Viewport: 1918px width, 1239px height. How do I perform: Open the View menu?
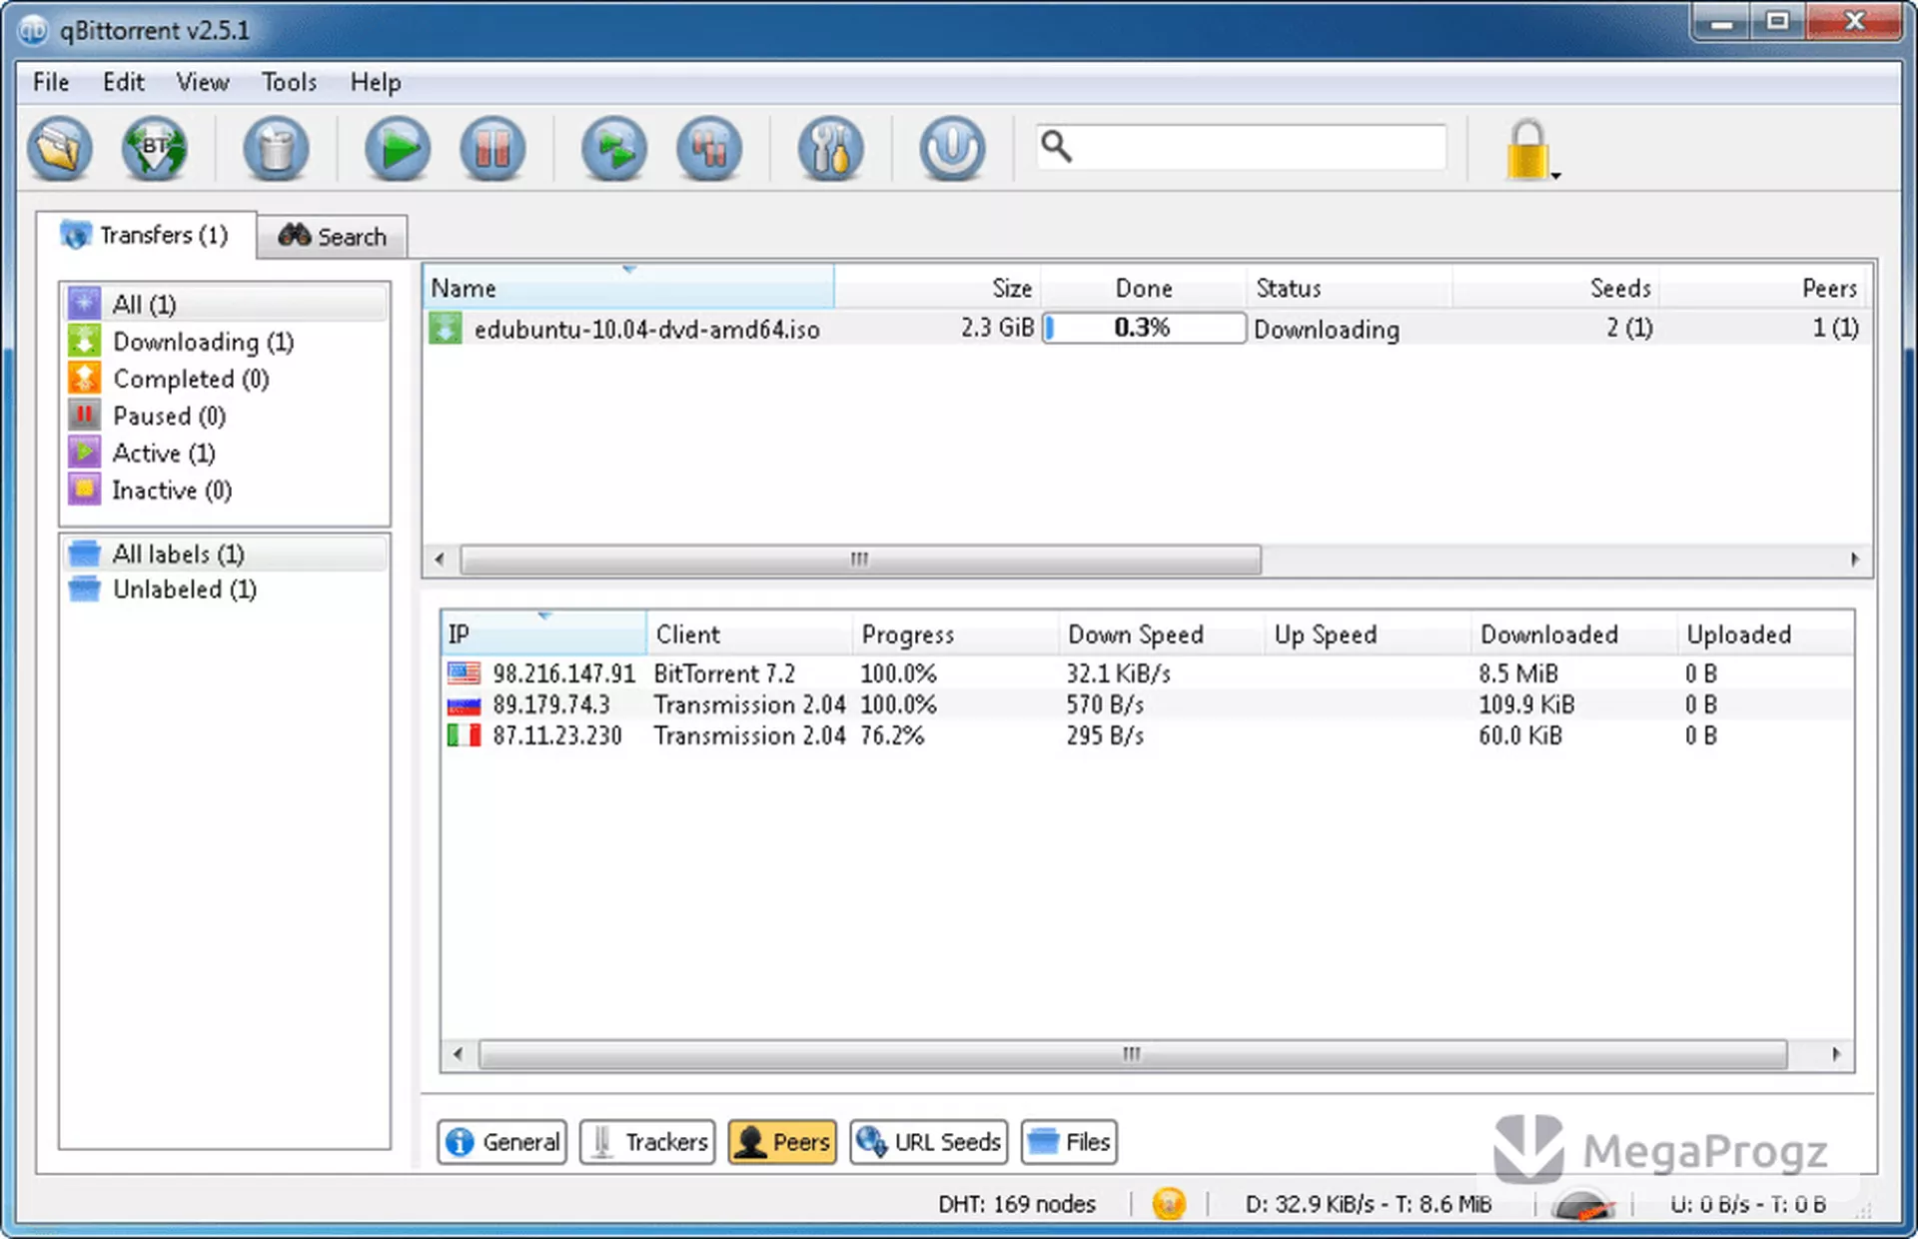(x=203, y=82)
